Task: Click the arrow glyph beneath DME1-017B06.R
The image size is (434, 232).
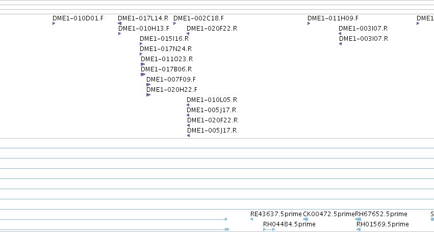Action: pyautogui.click(x=143, y=75)
